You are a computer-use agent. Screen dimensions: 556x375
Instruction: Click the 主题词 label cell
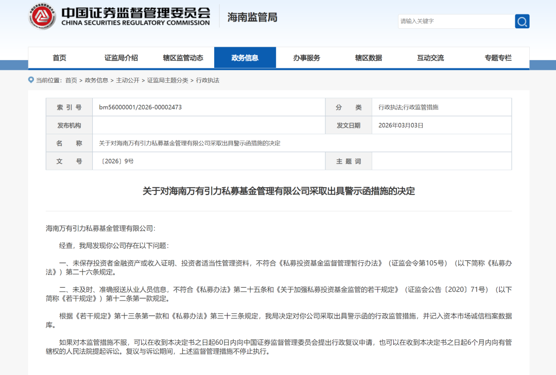(349, 162)
